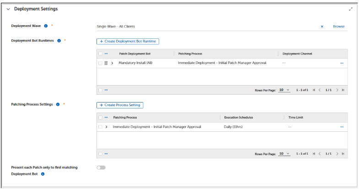
Task: Open header actions menu in Patching Process table
Action: point(107,117)
